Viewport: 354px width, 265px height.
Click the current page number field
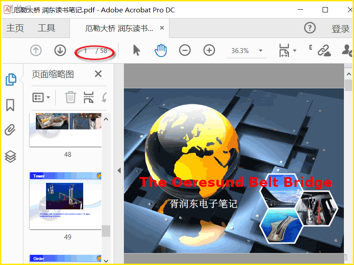(85, 51)
